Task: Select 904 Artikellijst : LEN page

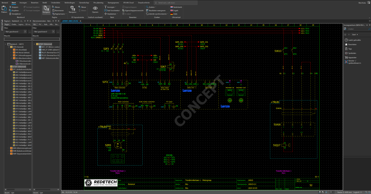Action: tap(22, 92)
